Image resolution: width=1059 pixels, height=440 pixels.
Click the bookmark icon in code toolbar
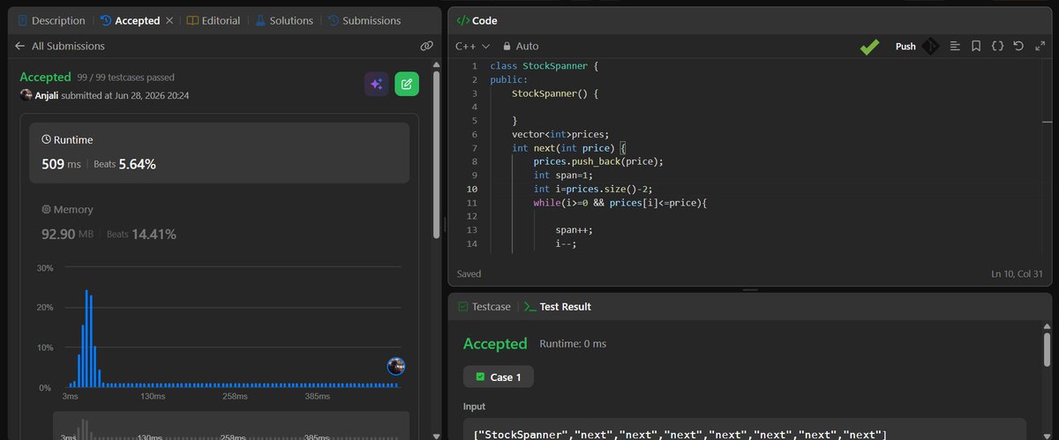click(x=976, y=46)
